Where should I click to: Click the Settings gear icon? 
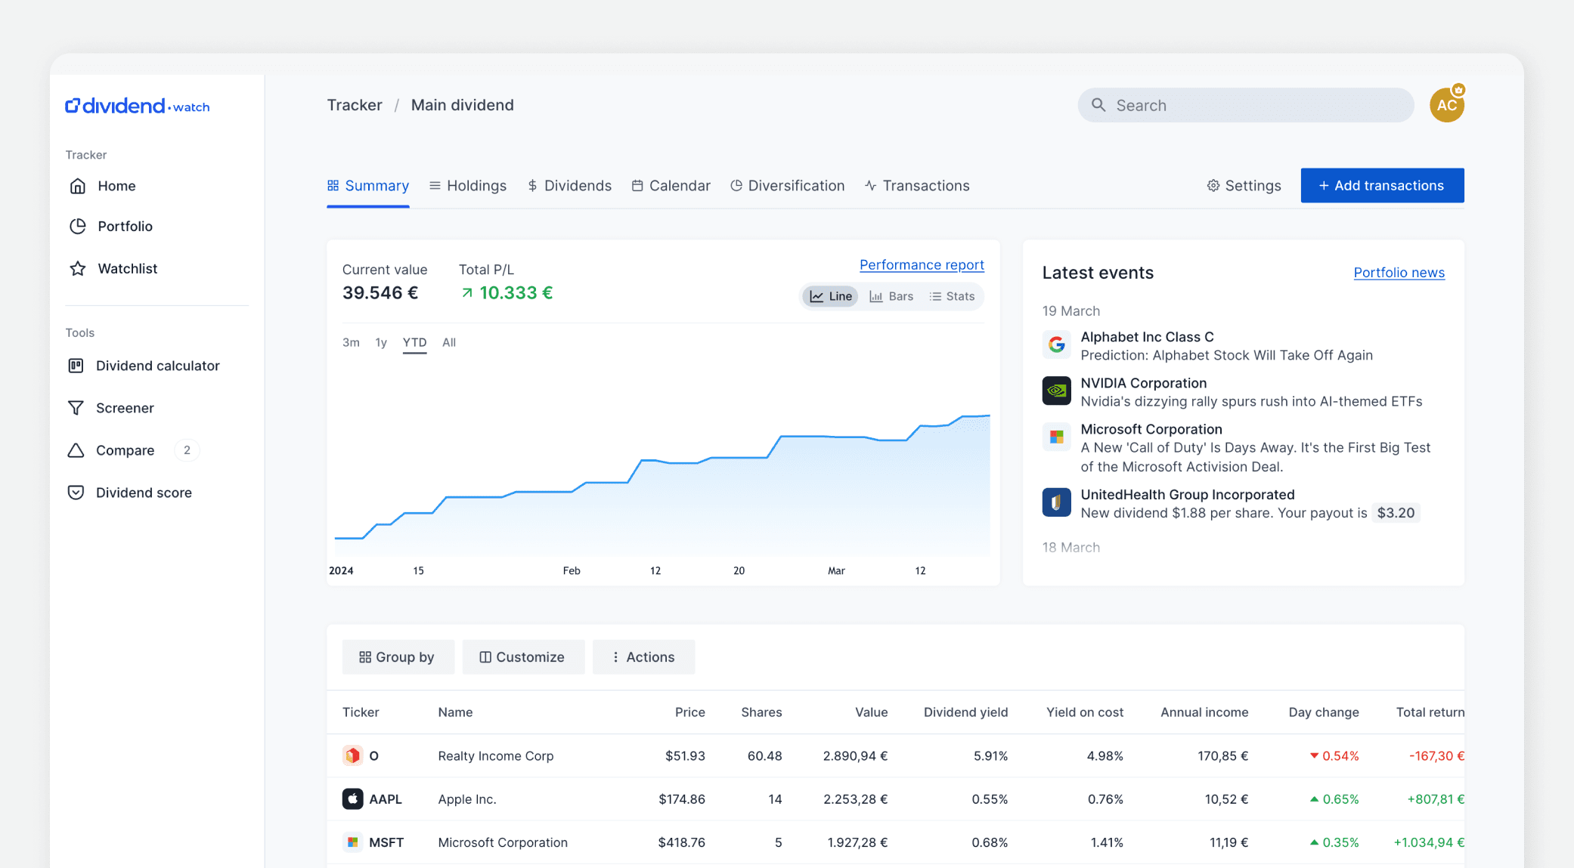point(1213,186)
